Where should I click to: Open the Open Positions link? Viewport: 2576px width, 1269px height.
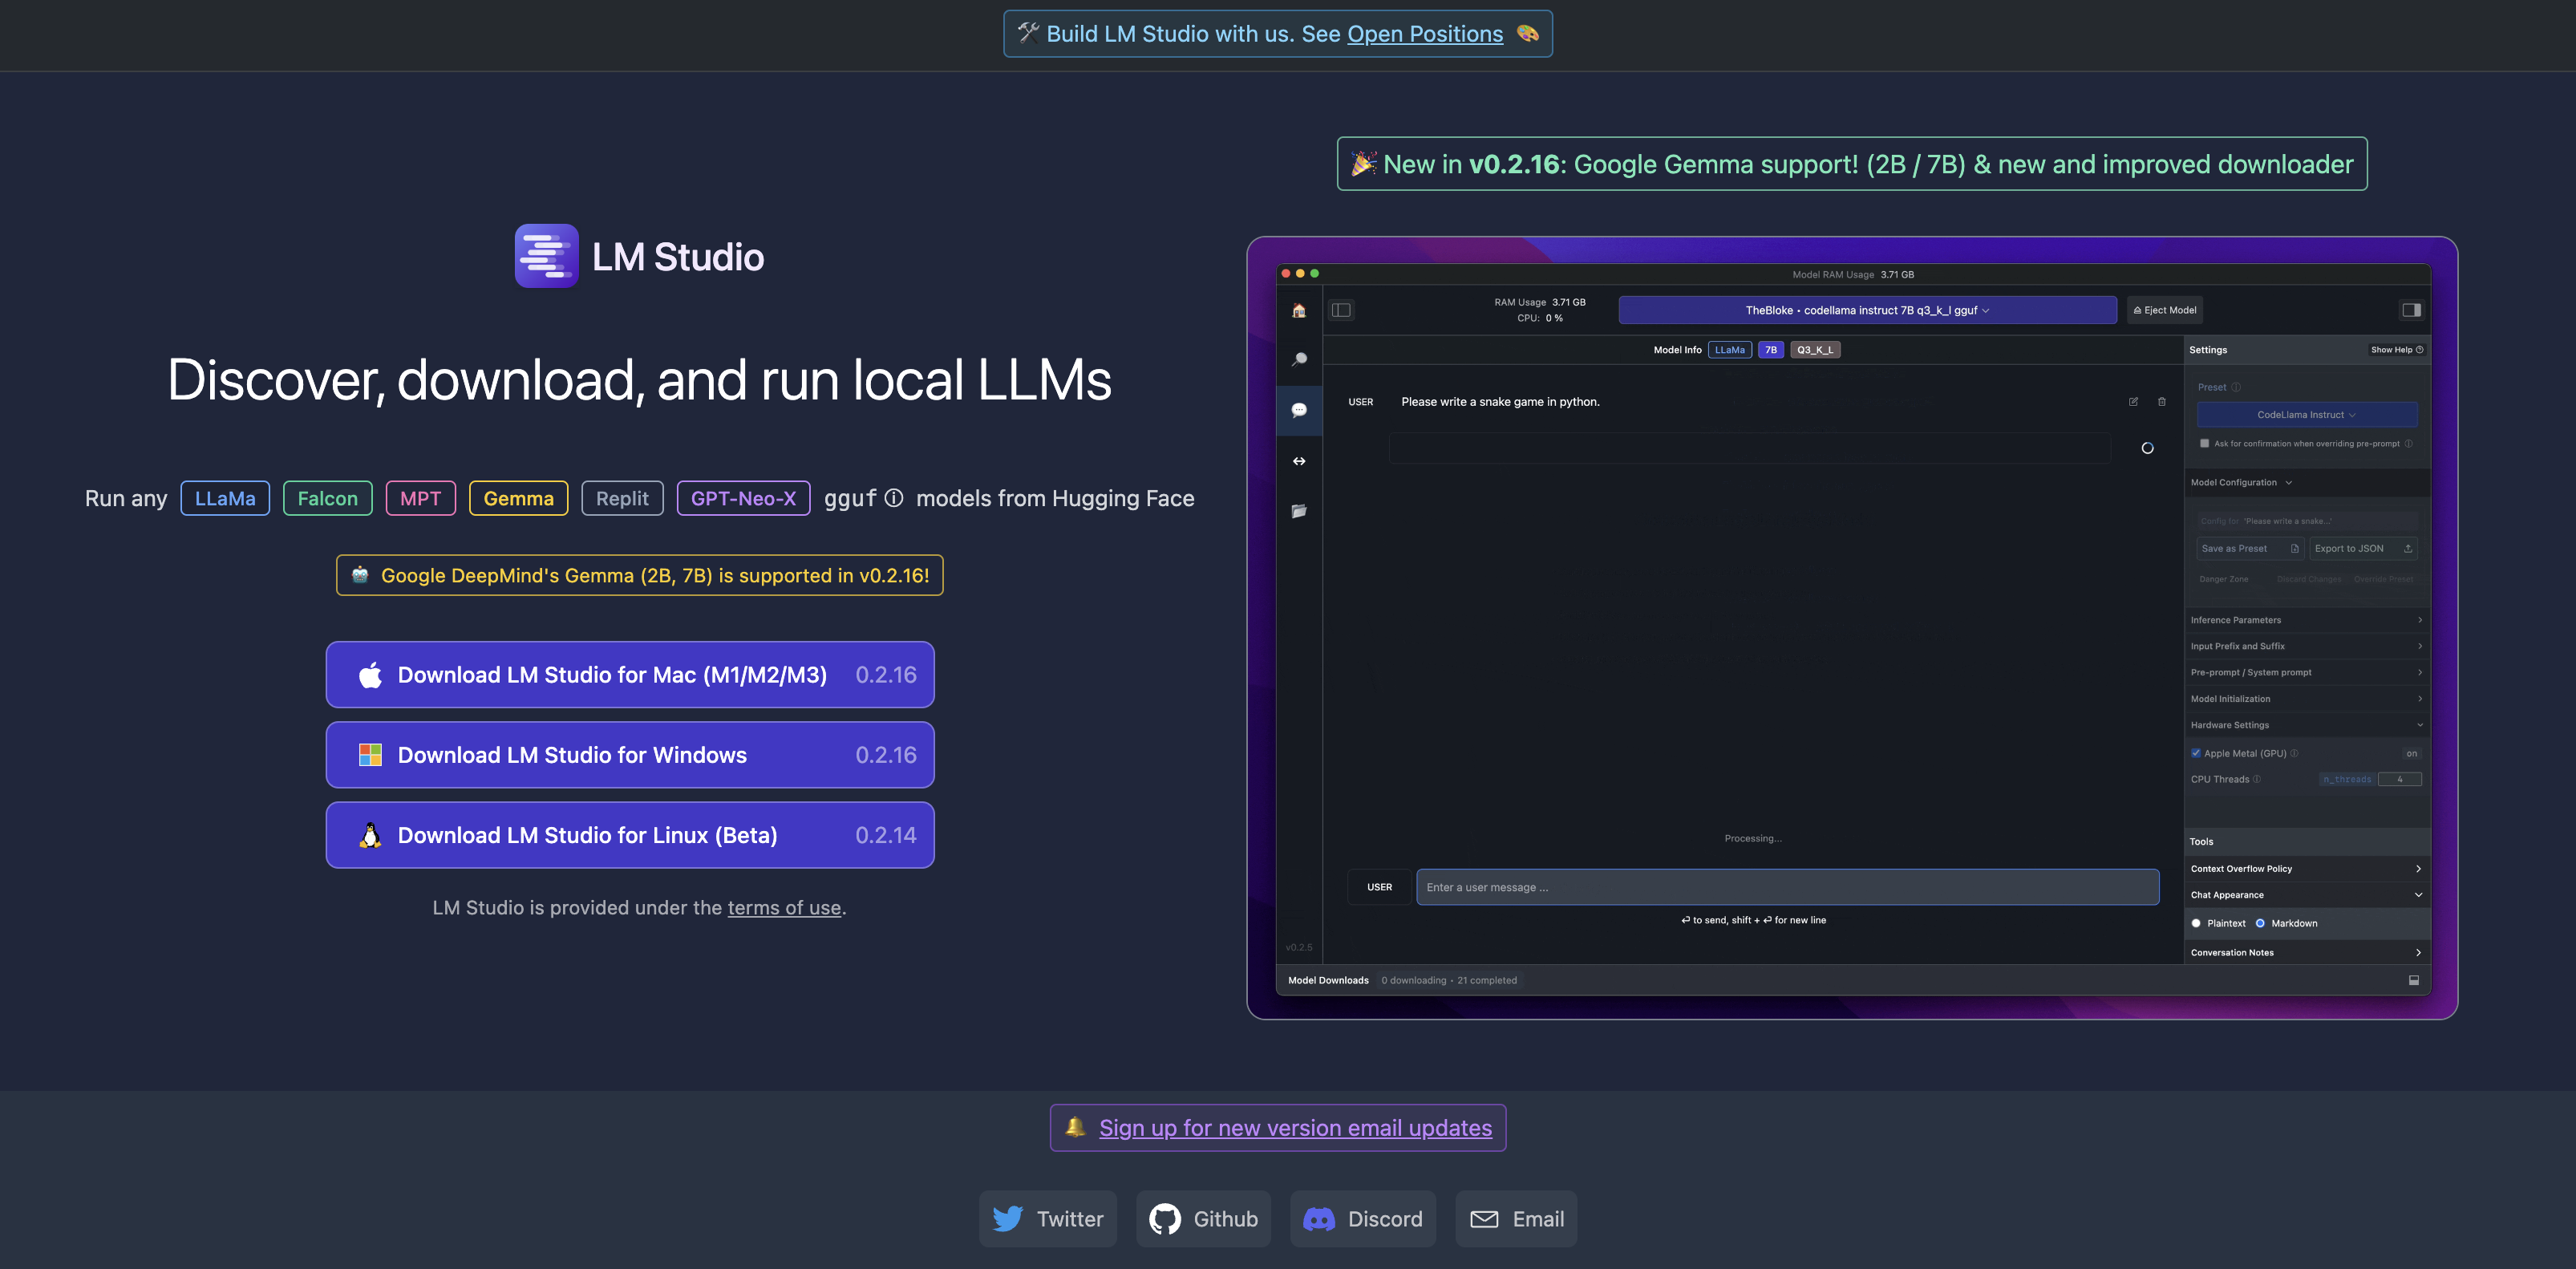(1425, 34)
